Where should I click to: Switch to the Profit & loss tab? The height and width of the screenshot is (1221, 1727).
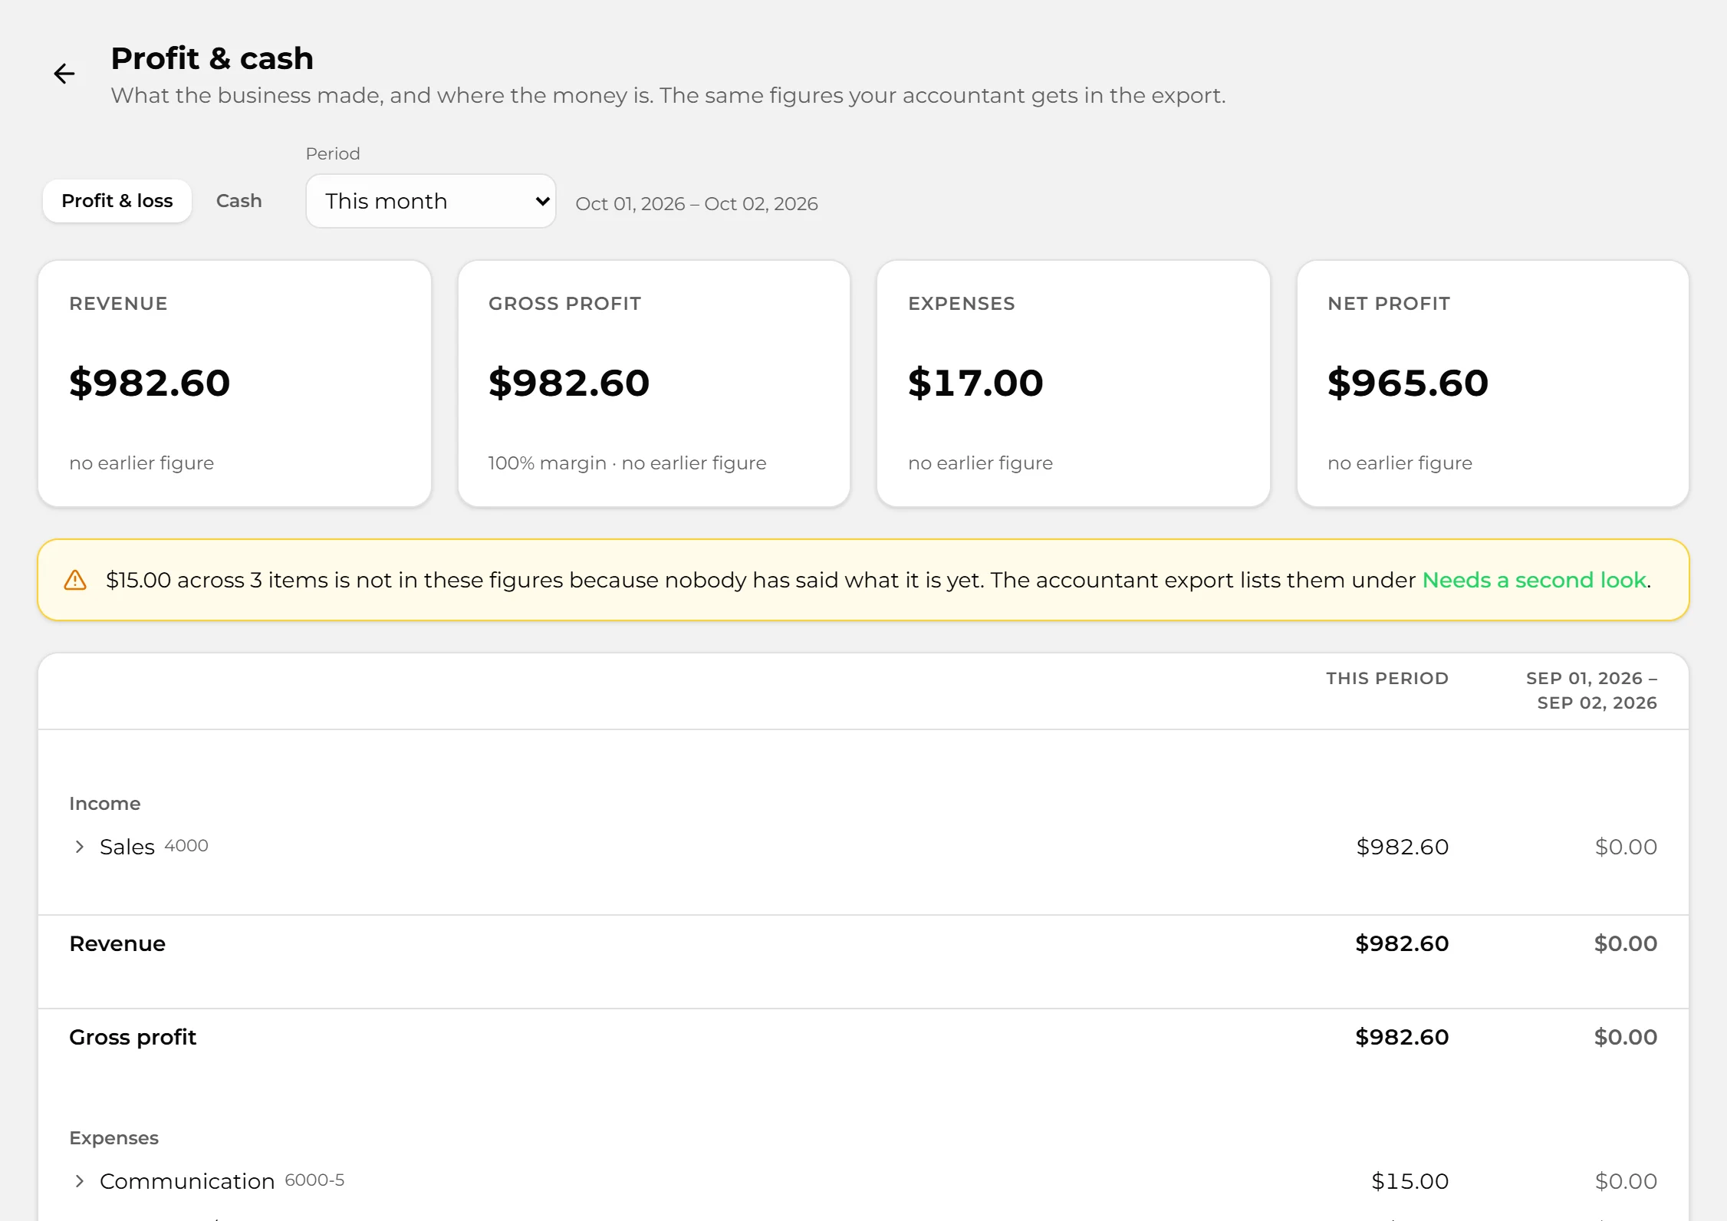117,201
